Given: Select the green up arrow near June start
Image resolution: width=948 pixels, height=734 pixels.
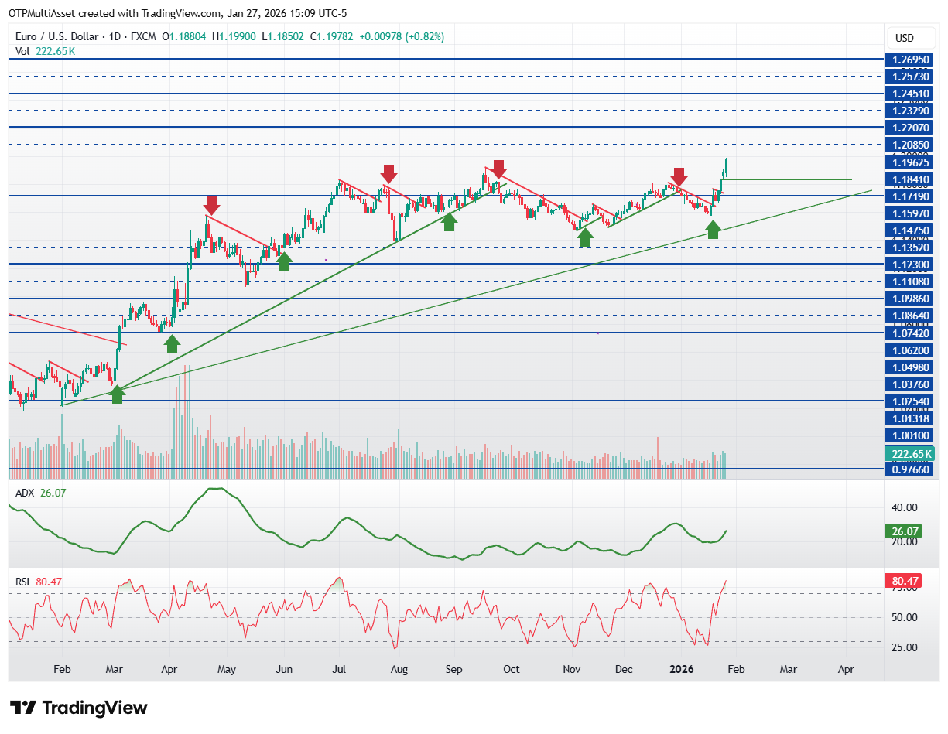Looking at the screenshot, I should pyautogui.click(x=284, y=261).
